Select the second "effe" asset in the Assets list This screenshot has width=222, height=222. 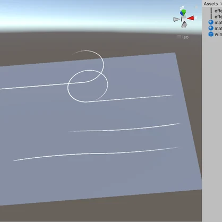point(218,16)
